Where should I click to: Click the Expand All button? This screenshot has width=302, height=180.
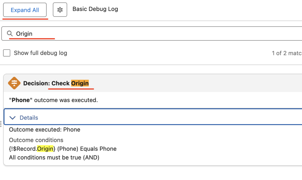point(25,10)
